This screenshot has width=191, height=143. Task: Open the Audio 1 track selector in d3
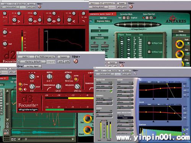point(26,57)
